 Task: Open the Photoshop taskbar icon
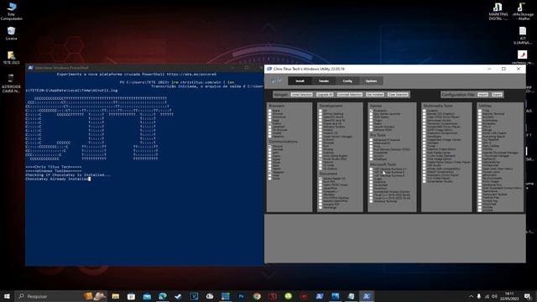click(x=241, y=296)
